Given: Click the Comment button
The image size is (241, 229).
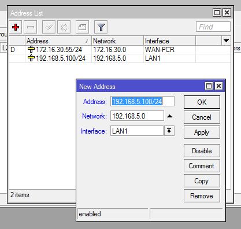Looking at the screenshot, I should coord(202,166).
